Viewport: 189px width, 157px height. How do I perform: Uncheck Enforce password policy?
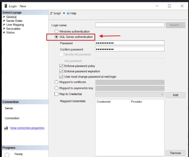[61, 66]
